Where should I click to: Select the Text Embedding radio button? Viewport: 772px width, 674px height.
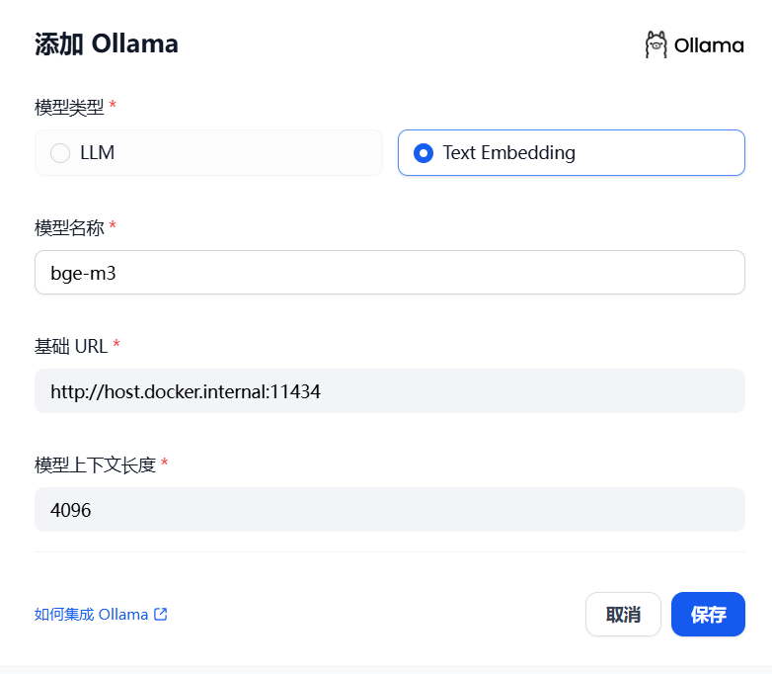click(424, 153)
